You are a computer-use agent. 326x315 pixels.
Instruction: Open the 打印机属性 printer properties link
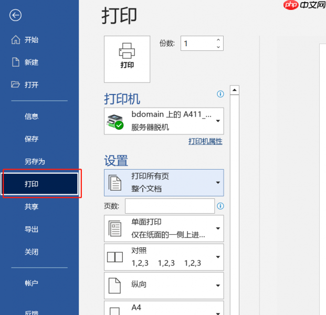tap(205, 142)
